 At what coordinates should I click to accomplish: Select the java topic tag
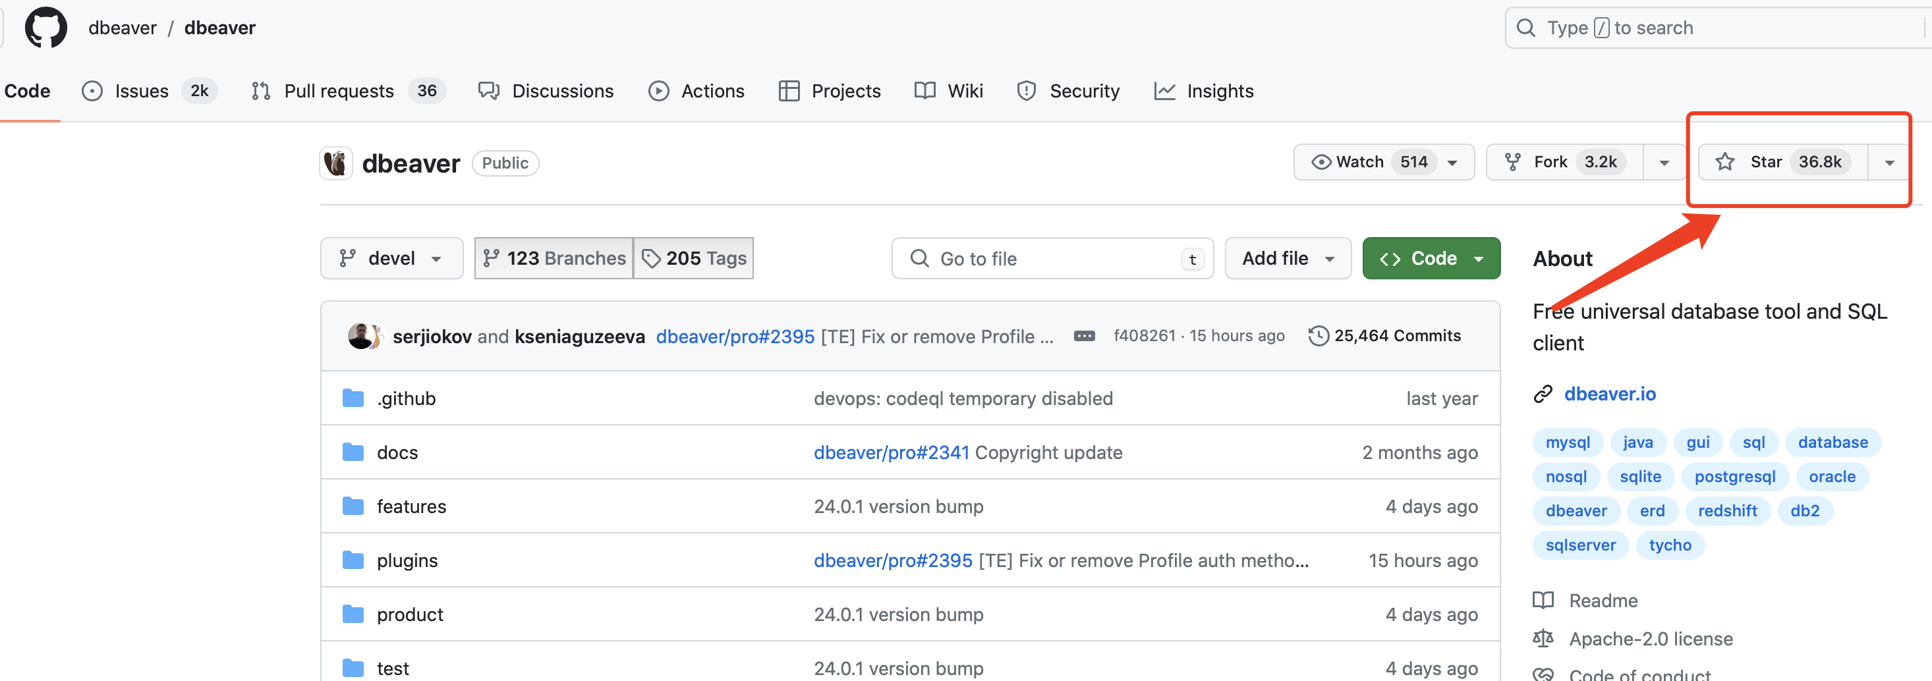point(1637,442)
